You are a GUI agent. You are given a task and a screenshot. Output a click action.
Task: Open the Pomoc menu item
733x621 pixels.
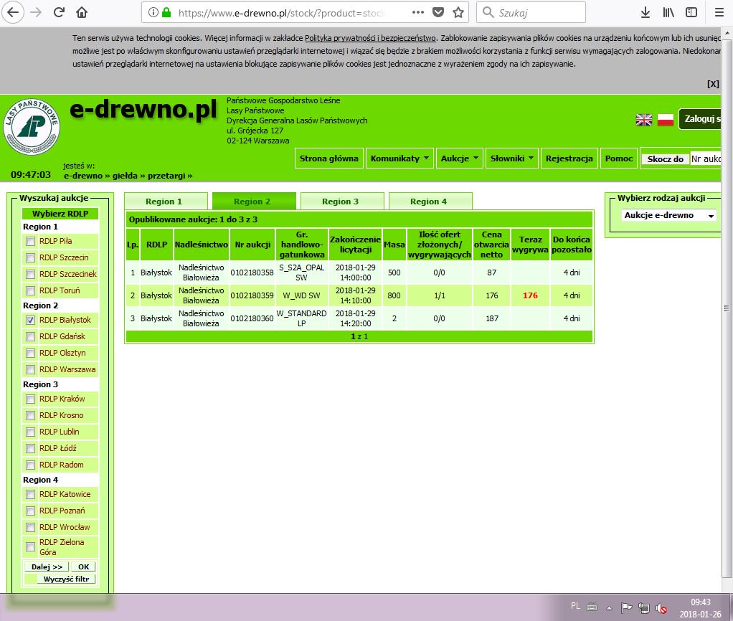coord(618,158)
